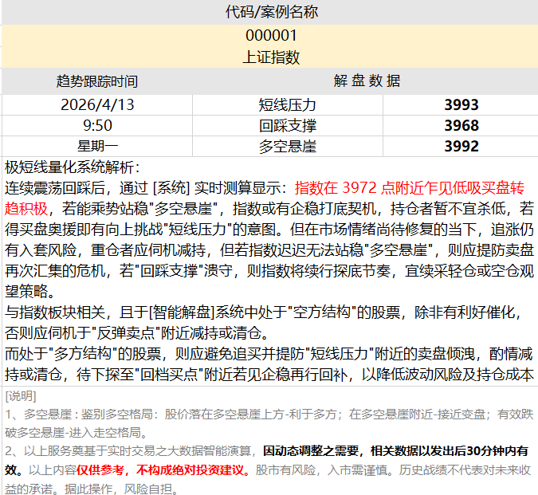538x495 pixels.
Task: Select the 星期一 weekday cell
Action: [96, 146]
